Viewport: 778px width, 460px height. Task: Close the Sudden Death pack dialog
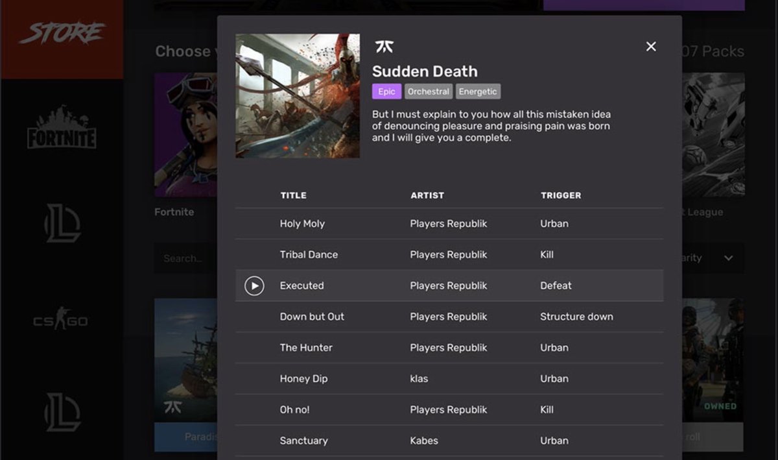click(651, 46)
